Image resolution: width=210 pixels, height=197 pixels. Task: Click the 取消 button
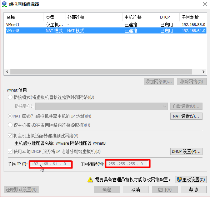tap(136, 190)
